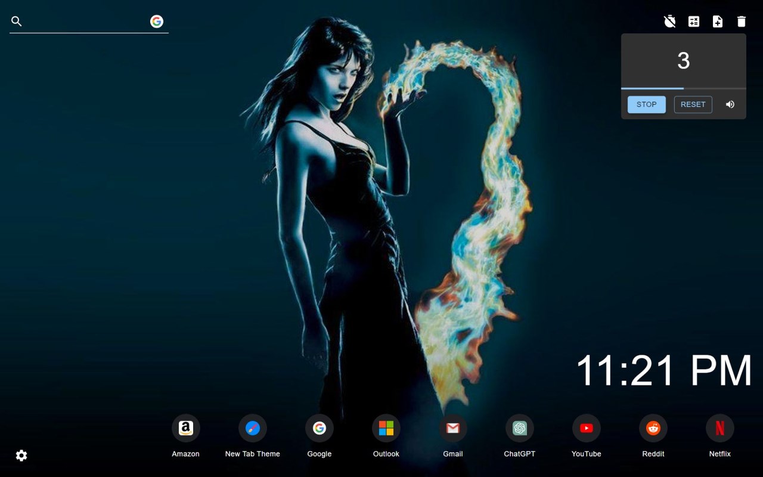Image resolution: width=763 pixels, height=477 pixels.
Task: Toggle the timer widget icon
Action: (670, 21)
